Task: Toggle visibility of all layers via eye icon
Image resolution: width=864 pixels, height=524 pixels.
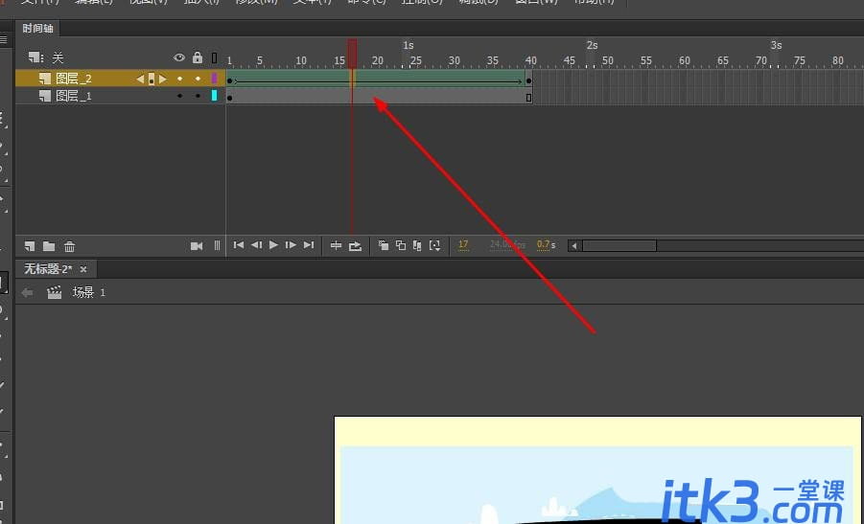Action: coord(179,57)
